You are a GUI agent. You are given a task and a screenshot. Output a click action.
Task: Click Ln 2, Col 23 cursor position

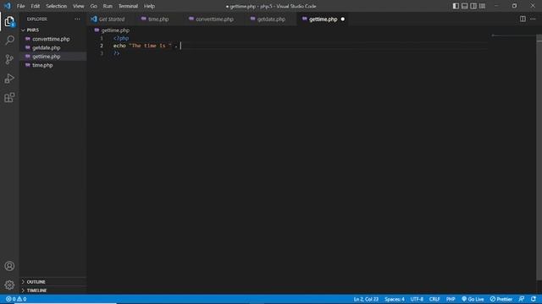(x=366, y=299)
